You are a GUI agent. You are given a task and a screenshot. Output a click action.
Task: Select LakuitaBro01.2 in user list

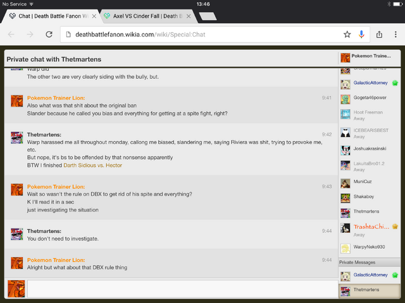[369, 163]
